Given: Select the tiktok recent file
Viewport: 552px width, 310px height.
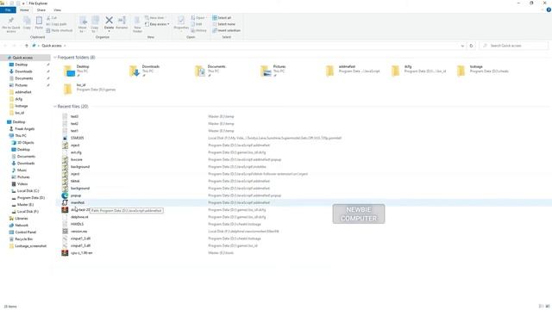Looking at the screenshot, I should pyautogui.click(x=75, y=182).
